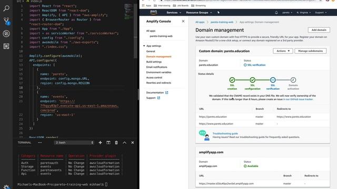Split the terminal pane
The width and height of the screenshot is (337, 189).
pyautogui.click(x=108, y=142)
